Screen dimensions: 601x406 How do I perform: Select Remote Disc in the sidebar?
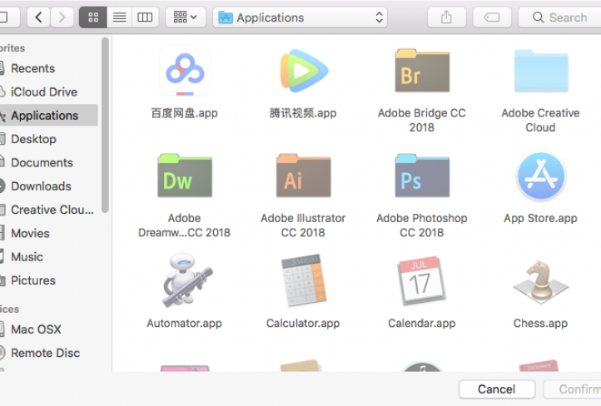tap(48, 353)
